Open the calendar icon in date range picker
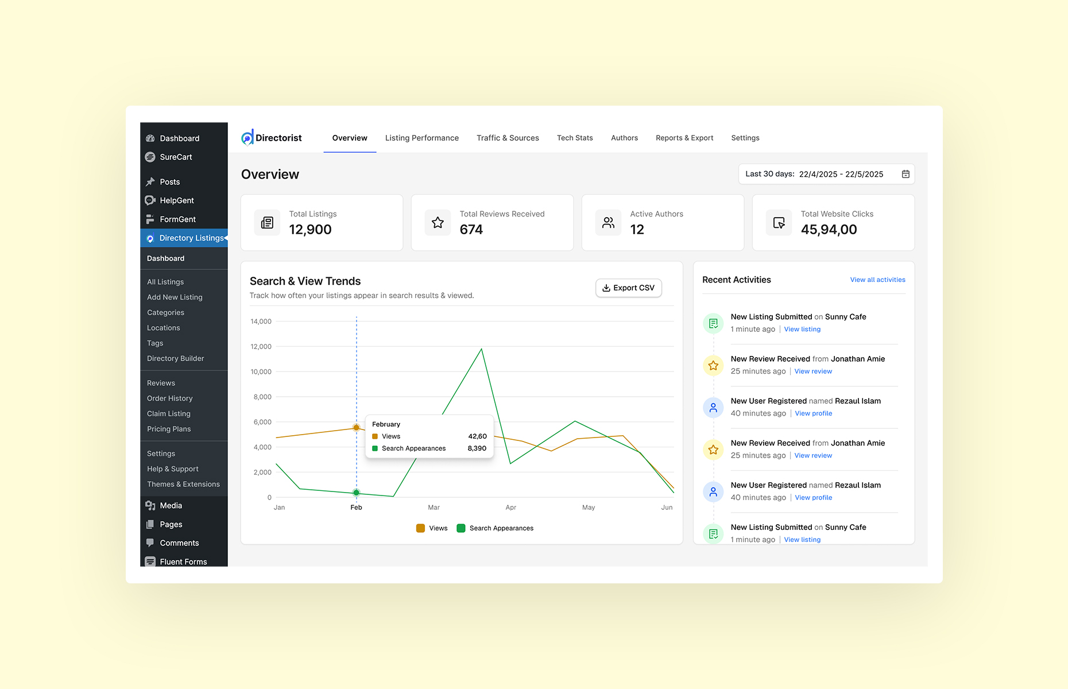 [x=906, y=174]
